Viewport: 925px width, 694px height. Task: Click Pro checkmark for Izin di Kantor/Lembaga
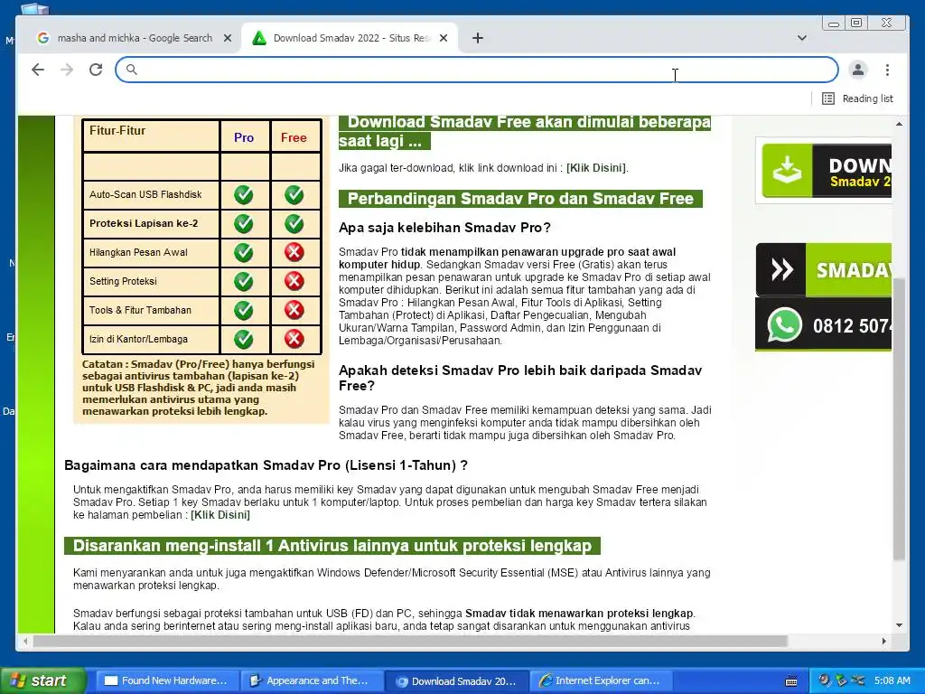(244, 340)
